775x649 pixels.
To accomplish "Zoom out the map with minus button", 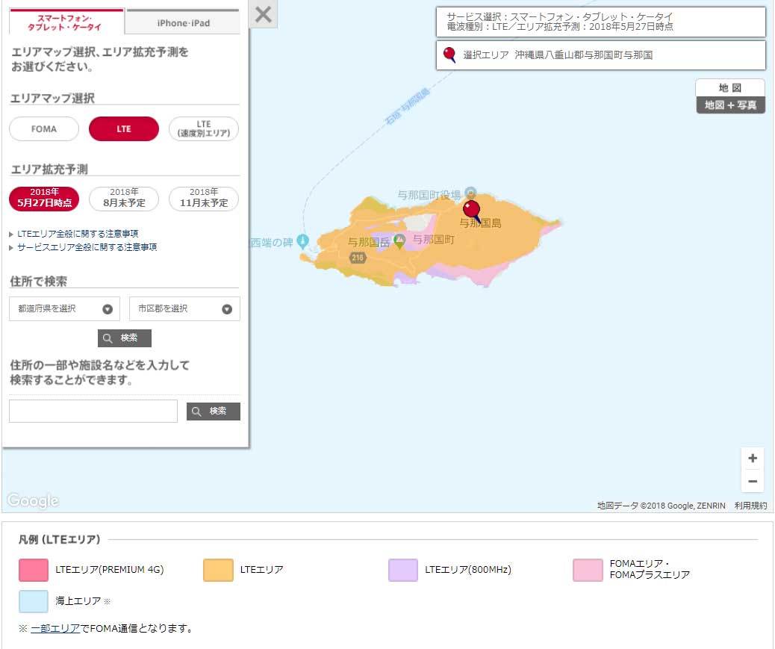I will coord(752,482).
